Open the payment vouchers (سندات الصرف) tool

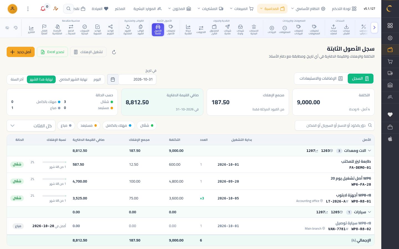click(333, 30)
